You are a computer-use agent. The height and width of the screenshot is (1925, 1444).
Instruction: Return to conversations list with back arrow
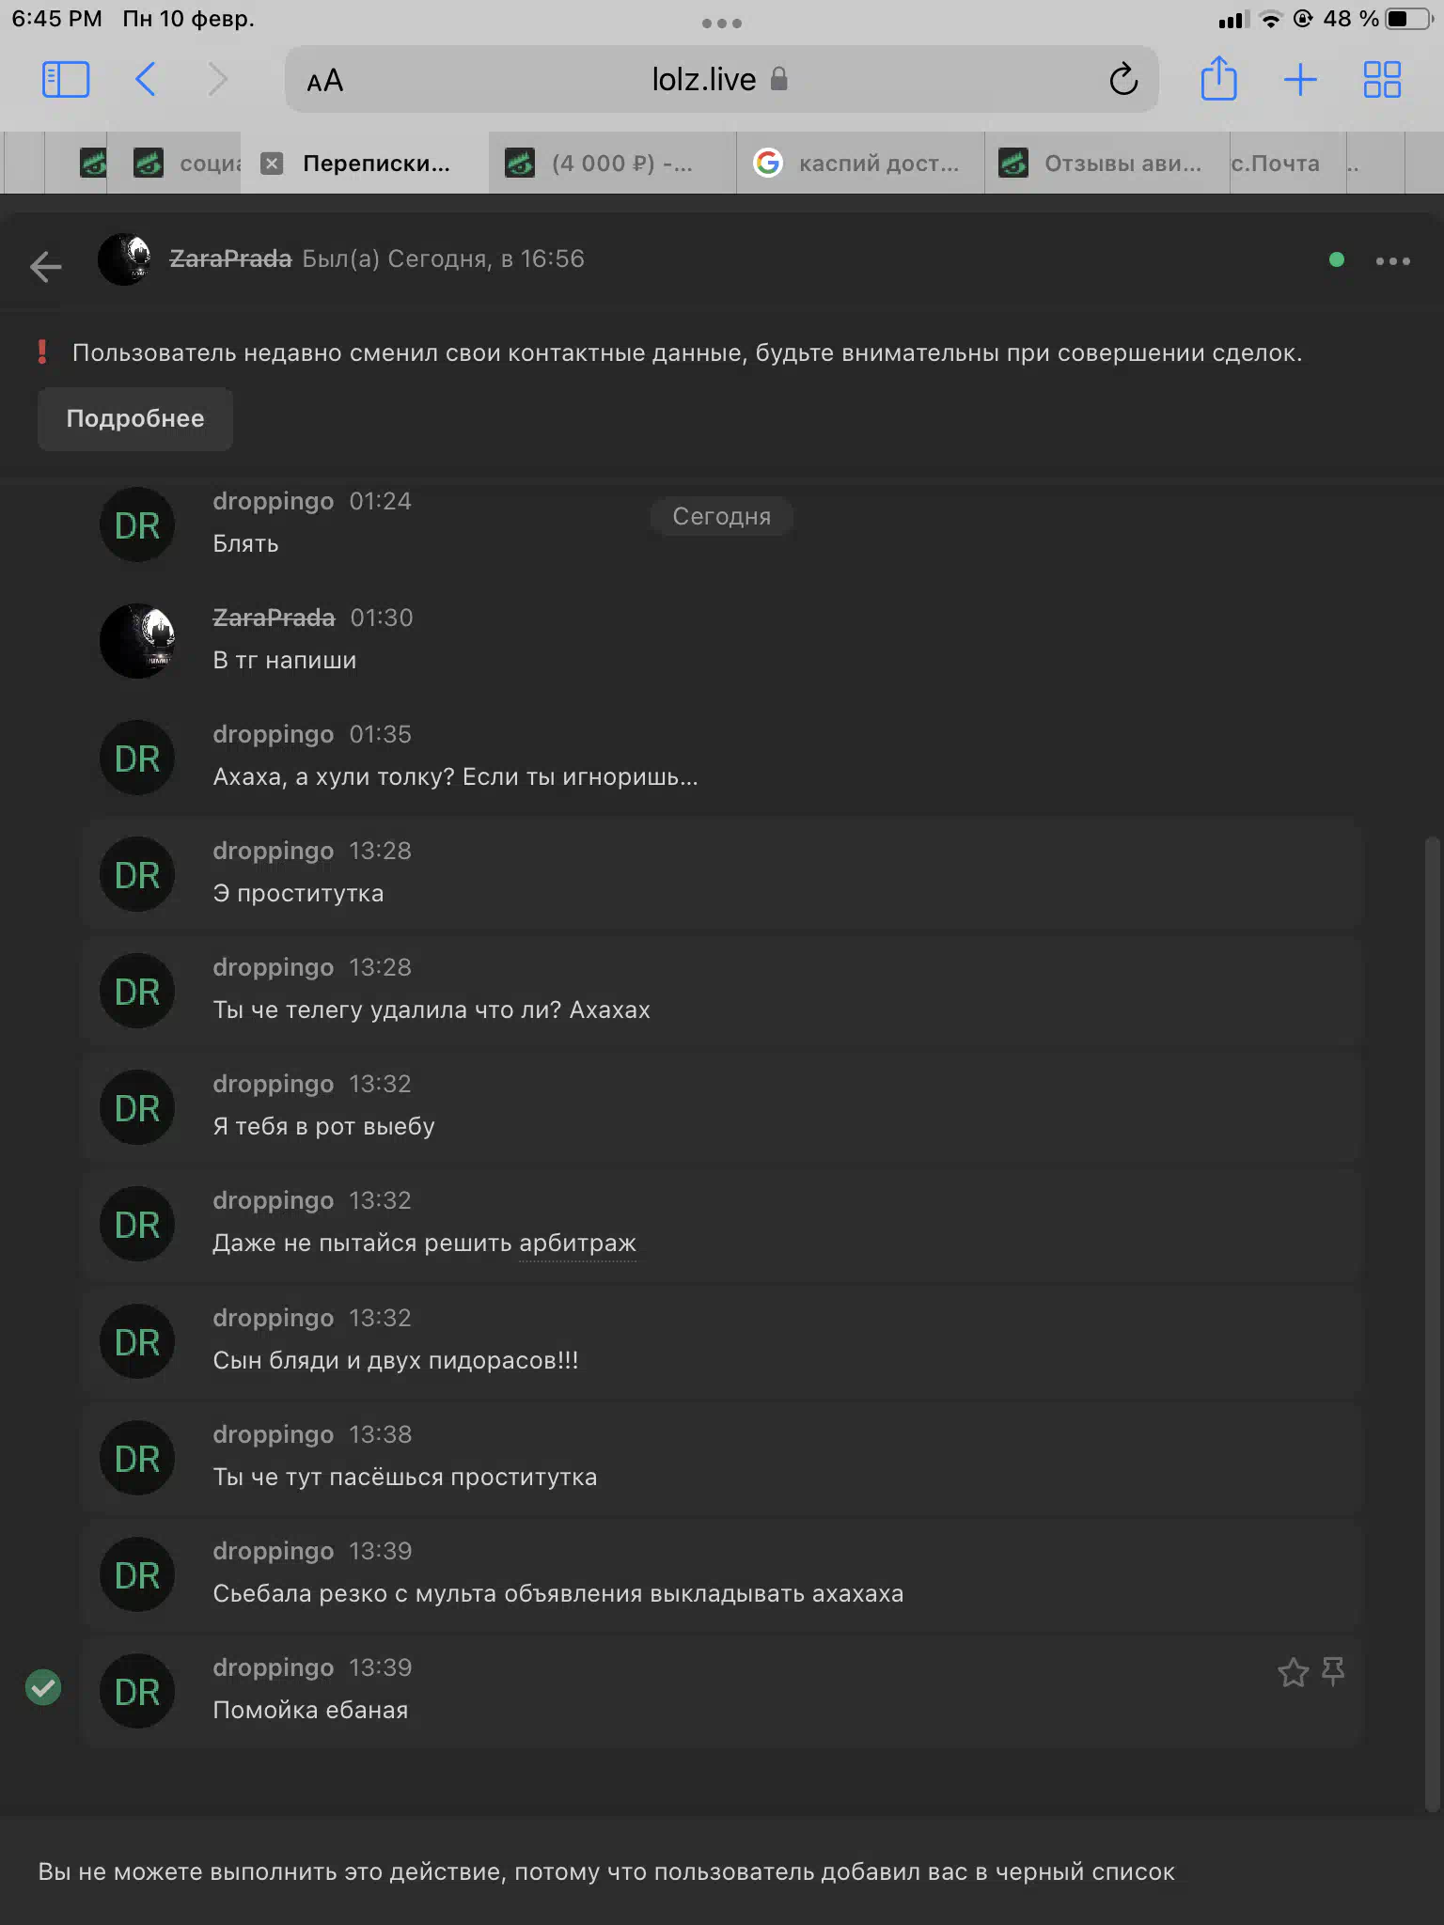(45, 266)
